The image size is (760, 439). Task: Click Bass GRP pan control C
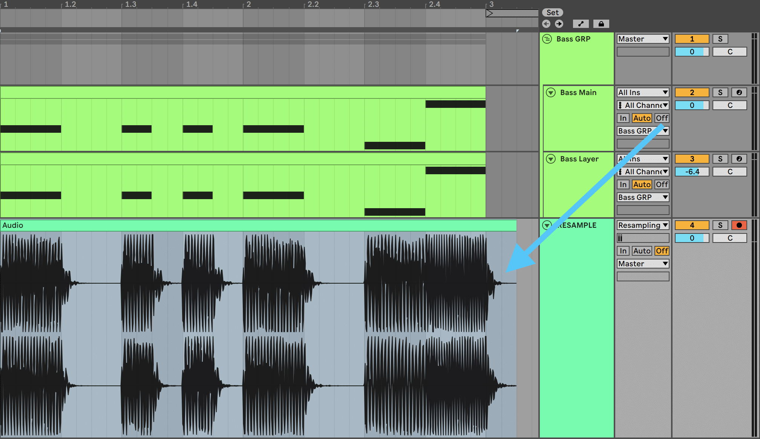click(x=730, y=52)
